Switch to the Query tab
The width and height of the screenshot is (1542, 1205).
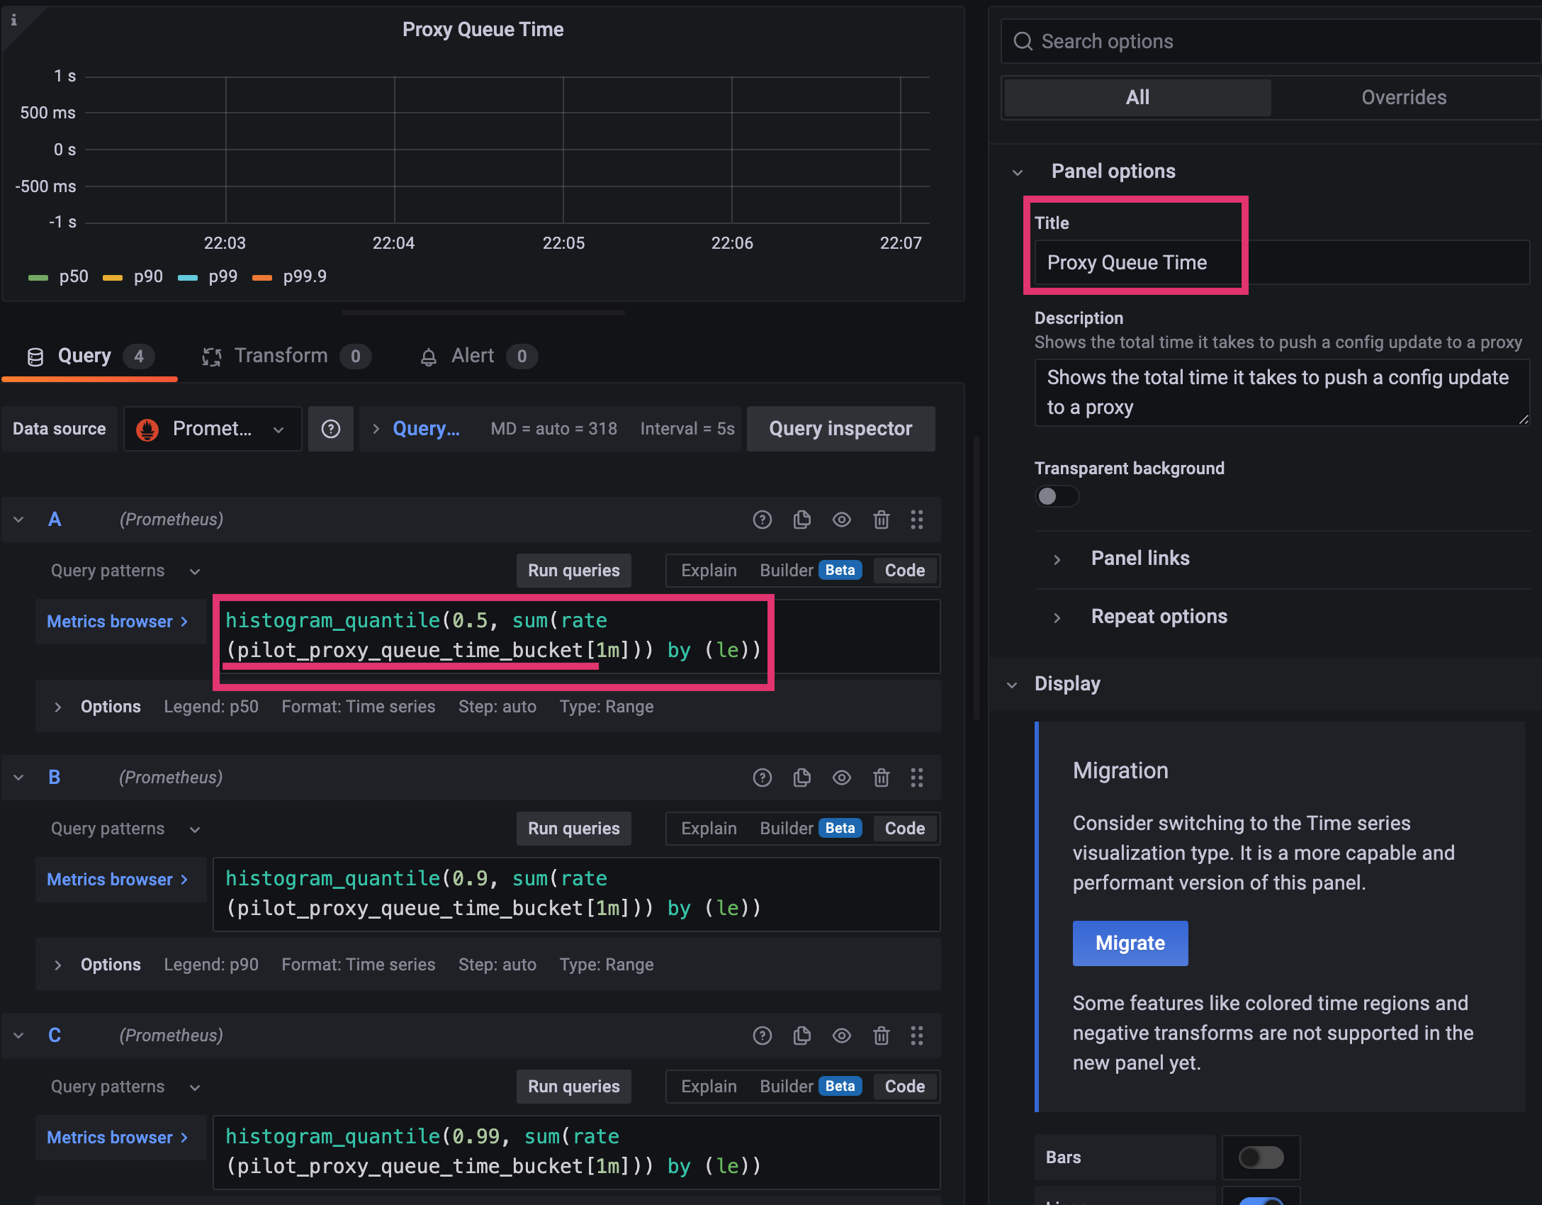(x=90, y=357)
